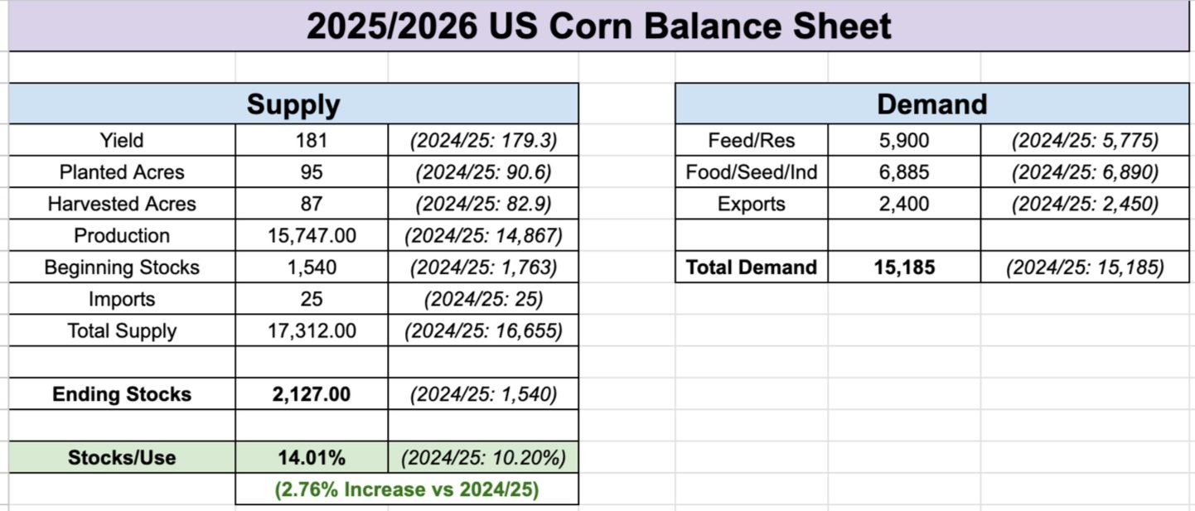This screenshot has height=511, width=1195.
Task: Select the Exports value 2,400
Action: [904, 204]
